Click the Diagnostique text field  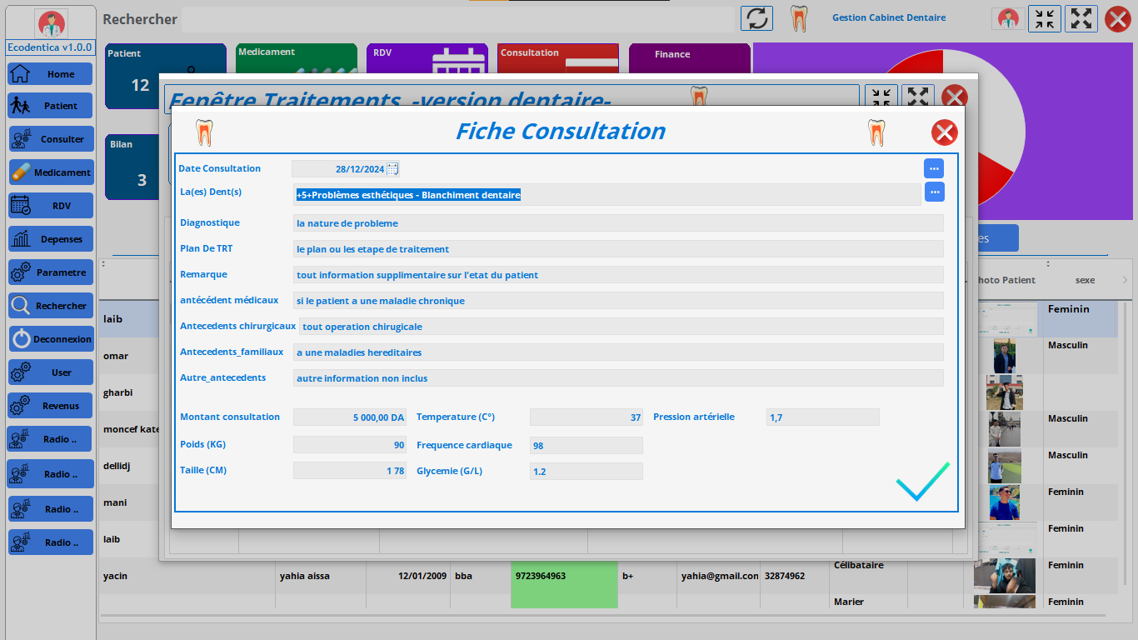tap(618, 223)
